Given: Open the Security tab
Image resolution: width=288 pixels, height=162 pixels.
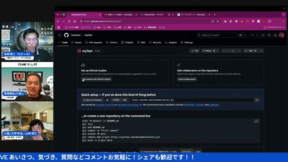Looking at the screenshot, I should 155,42.
